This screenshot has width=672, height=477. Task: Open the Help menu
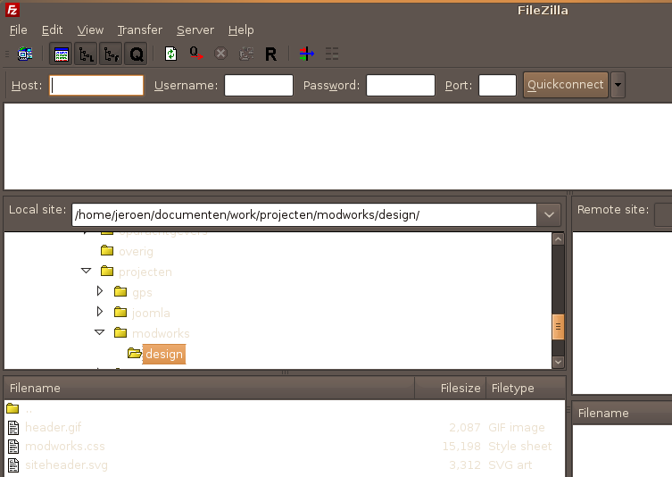point(241,30)
